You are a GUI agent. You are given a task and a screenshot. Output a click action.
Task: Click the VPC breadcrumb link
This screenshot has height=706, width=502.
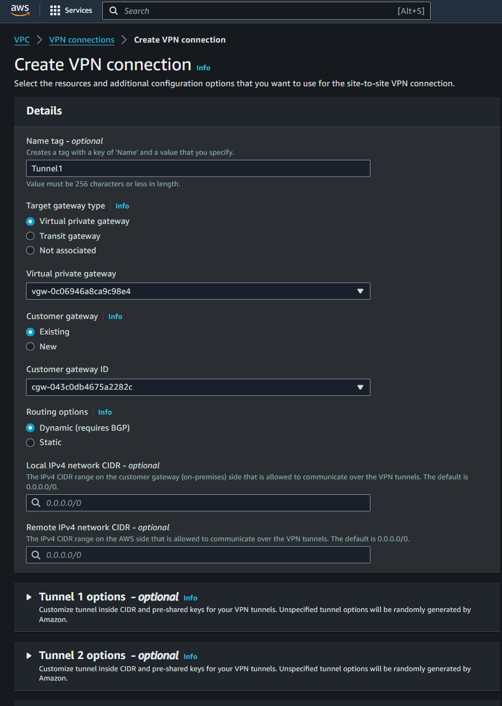pyautogui.click(x=22, y=39)
